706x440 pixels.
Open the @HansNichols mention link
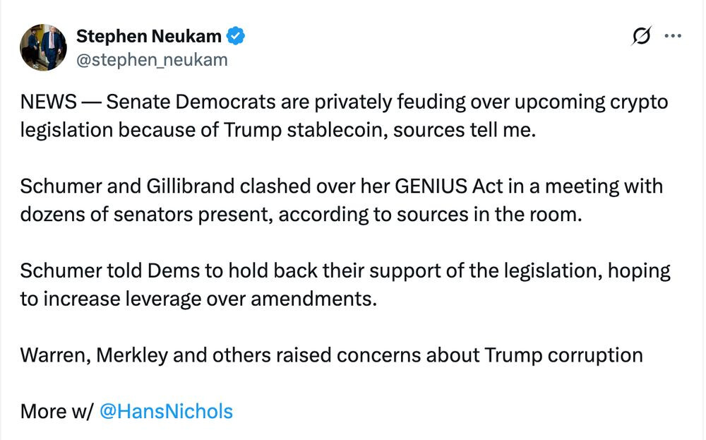tap(166, 411)
